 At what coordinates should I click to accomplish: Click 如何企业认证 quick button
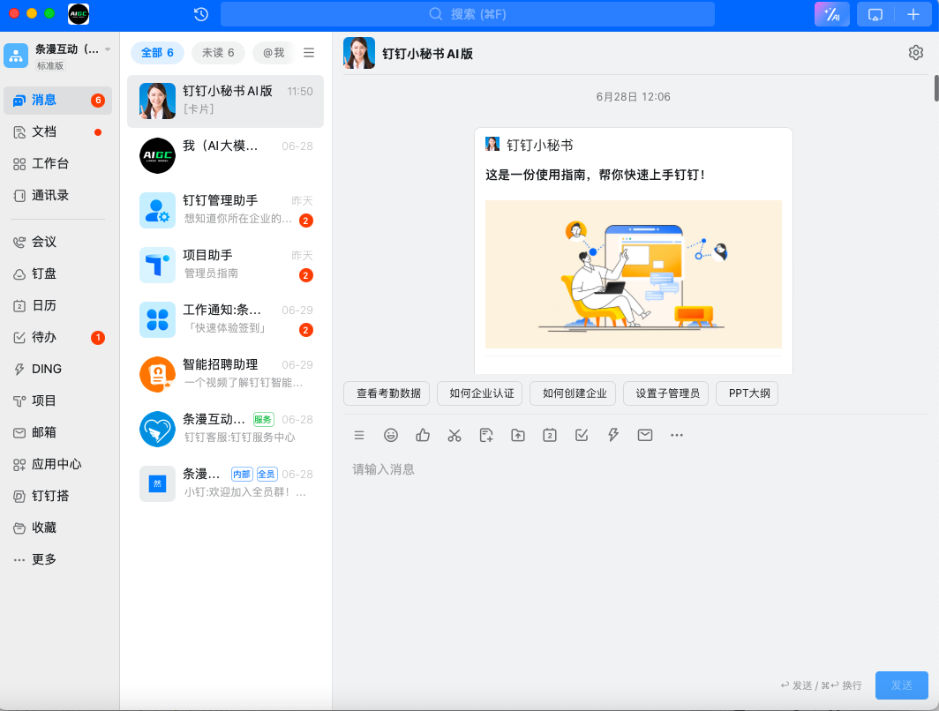pyautogui.click(x=480, y=393)
